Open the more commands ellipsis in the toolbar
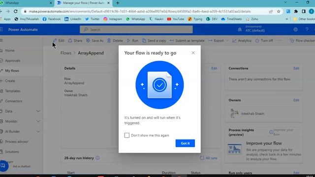This screenshot has width=315, height=177. (280, 40)
